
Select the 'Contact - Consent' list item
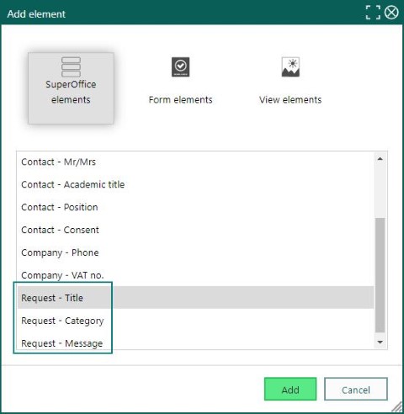(x=195, y=230)
